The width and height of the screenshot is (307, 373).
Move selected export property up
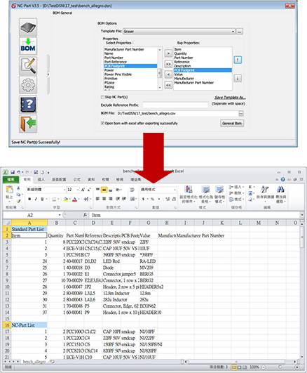click(238, 60)
